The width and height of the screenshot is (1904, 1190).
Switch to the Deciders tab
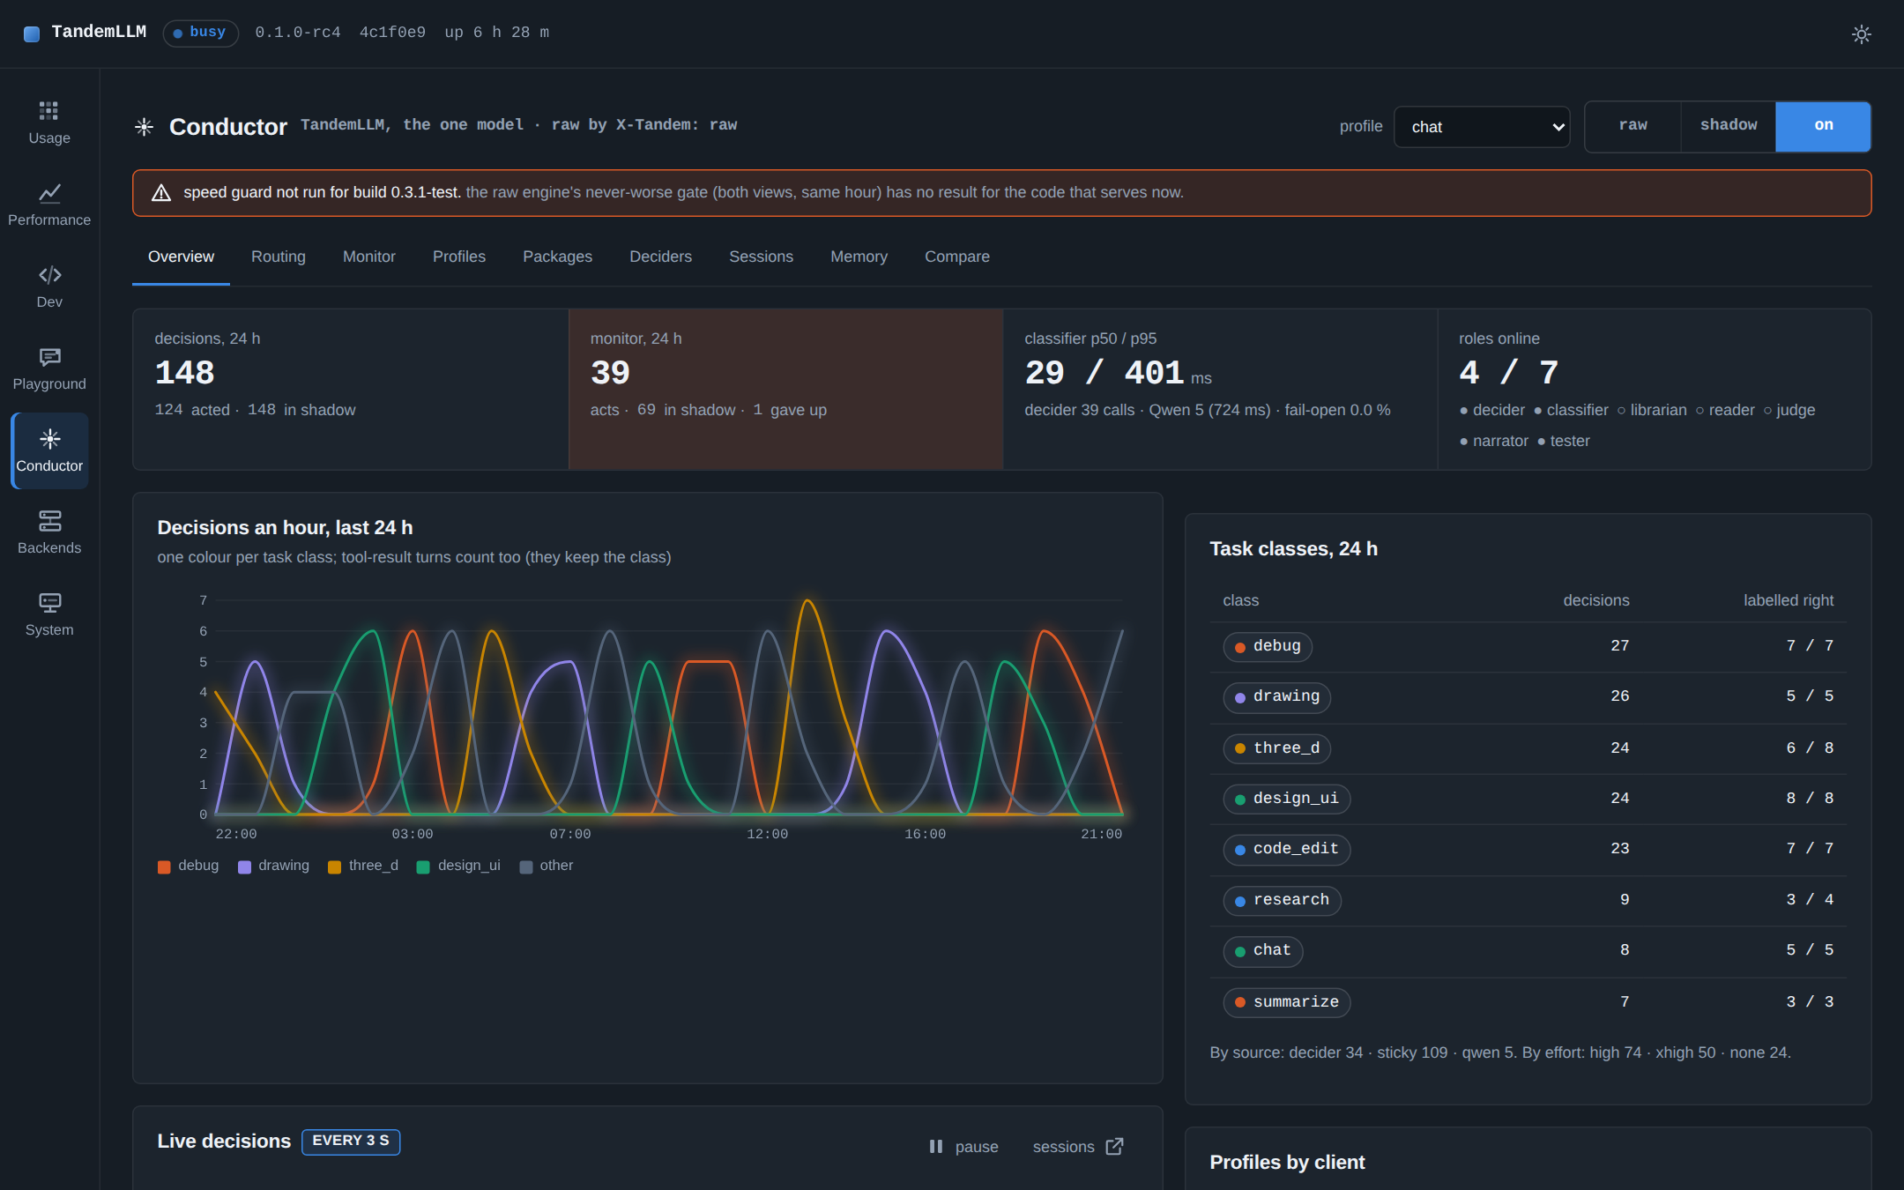coord(660,257)
